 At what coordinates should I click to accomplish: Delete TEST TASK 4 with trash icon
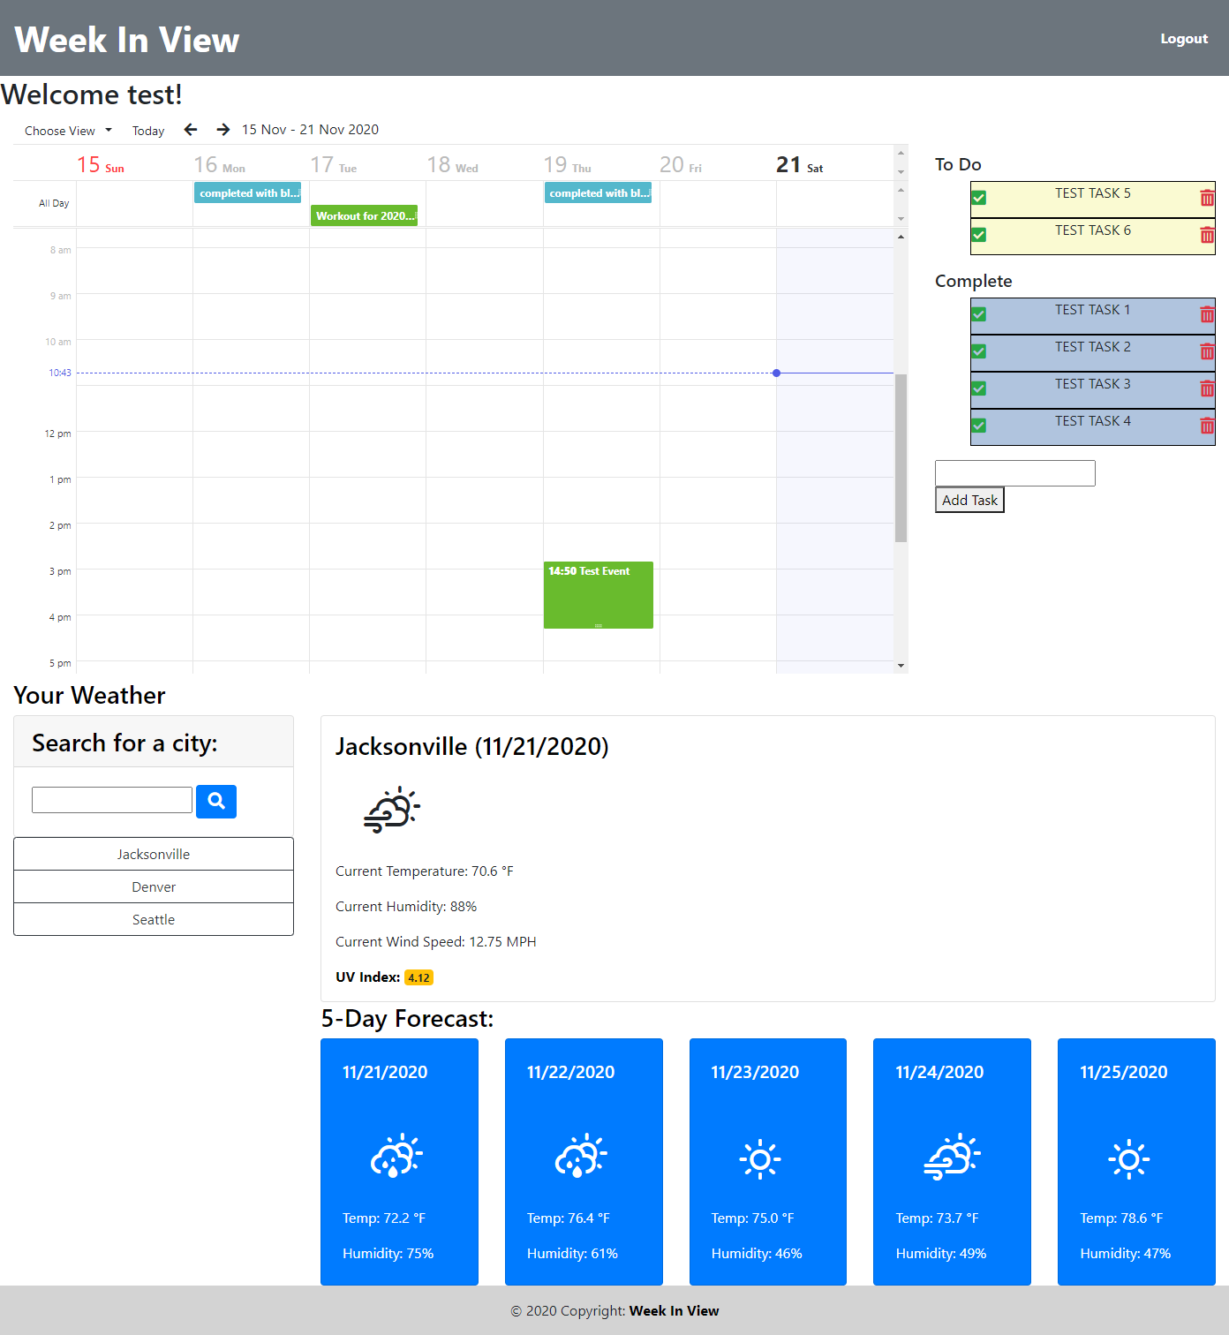point(1207,426)
